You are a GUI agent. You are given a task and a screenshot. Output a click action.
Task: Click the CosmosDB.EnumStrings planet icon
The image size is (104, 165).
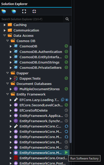tap(16, 62)
